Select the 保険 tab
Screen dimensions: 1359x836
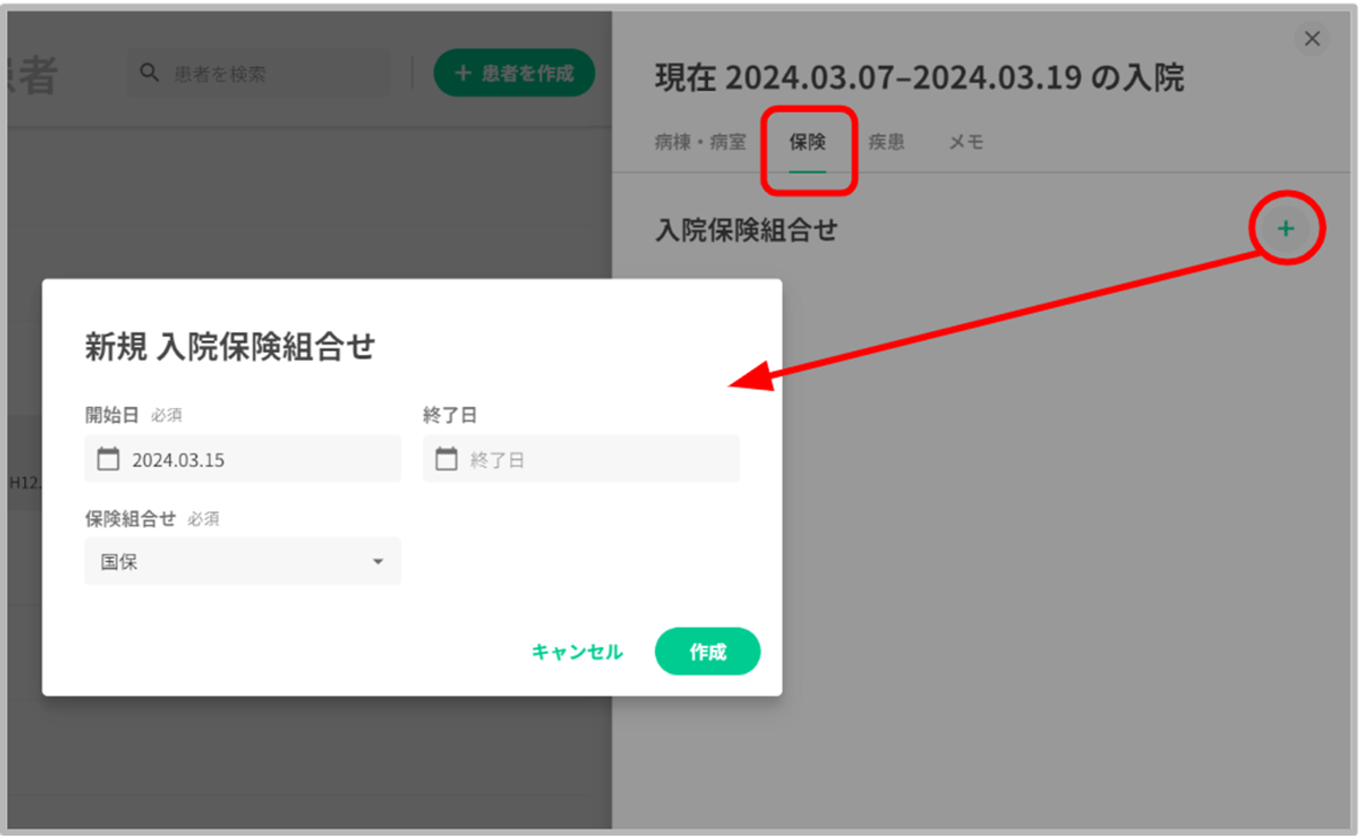pos(807,142)
